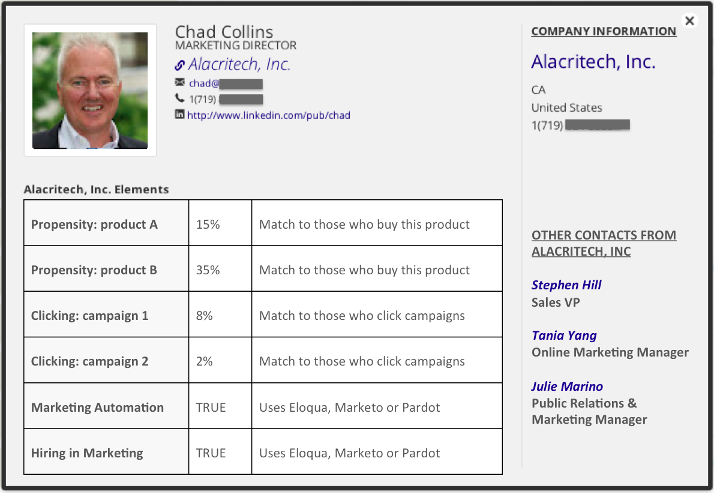The image size is (714, 494).
Task: Close the contact card with the X
Action: [x=689, y=20]
